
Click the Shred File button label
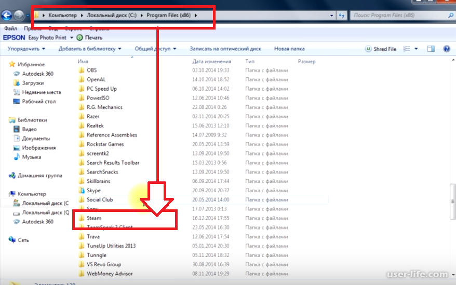click(385, 49)
